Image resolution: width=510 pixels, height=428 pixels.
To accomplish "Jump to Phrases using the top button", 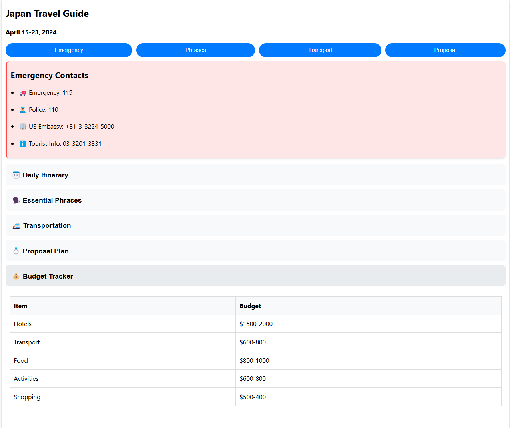I will coord(195,50).
